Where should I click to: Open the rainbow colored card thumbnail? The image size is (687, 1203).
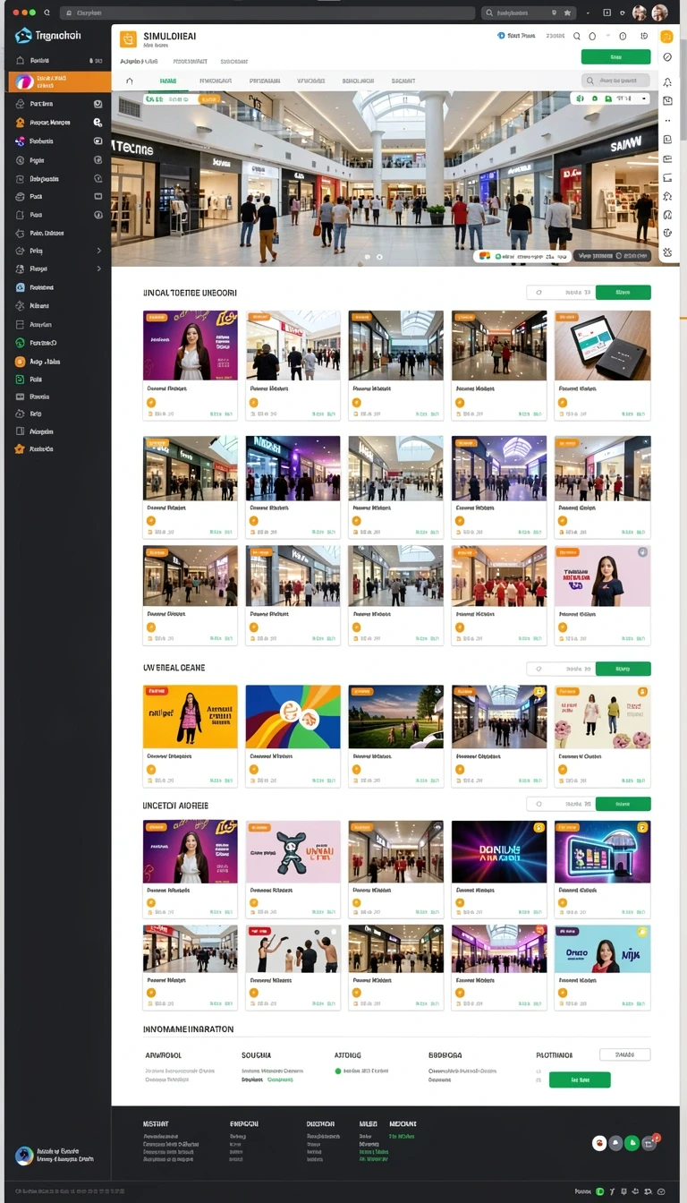pos(293,717)
